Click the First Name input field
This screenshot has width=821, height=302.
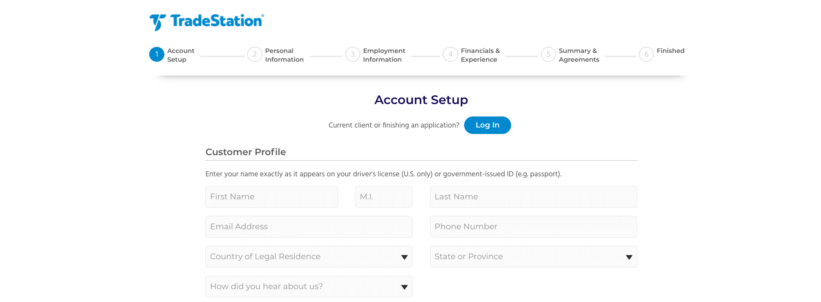(x=271, y=197)
